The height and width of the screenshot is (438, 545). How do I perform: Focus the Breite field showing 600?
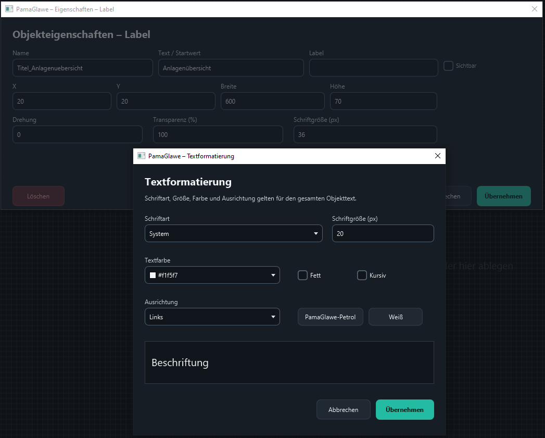click(x=273, y=101)
